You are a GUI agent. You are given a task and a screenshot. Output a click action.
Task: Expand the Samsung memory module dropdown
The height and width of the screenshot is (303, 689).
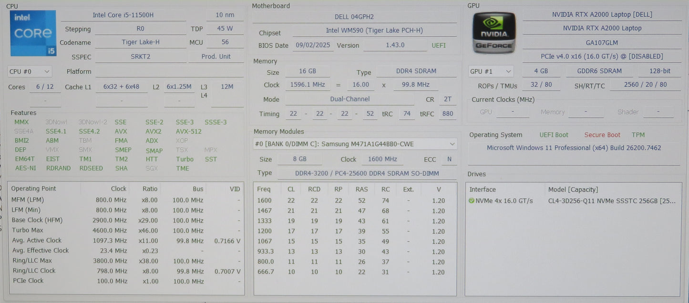point(355,144)
